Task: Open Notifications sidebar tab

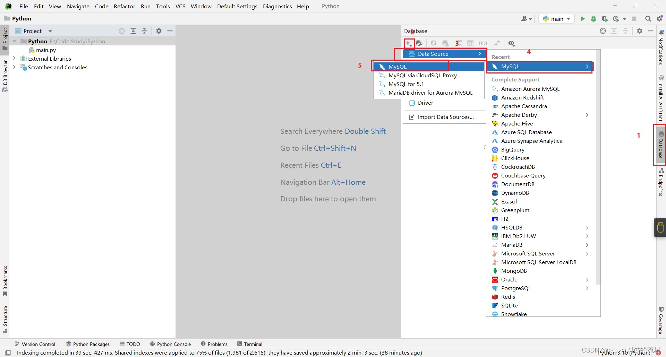Action: pyautogui.click(x=661, y=47)
